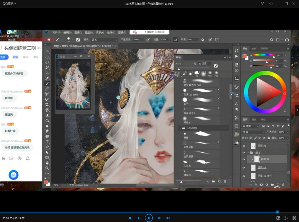Toggle visibility of 图层 15 拷贝 layer

244,176
